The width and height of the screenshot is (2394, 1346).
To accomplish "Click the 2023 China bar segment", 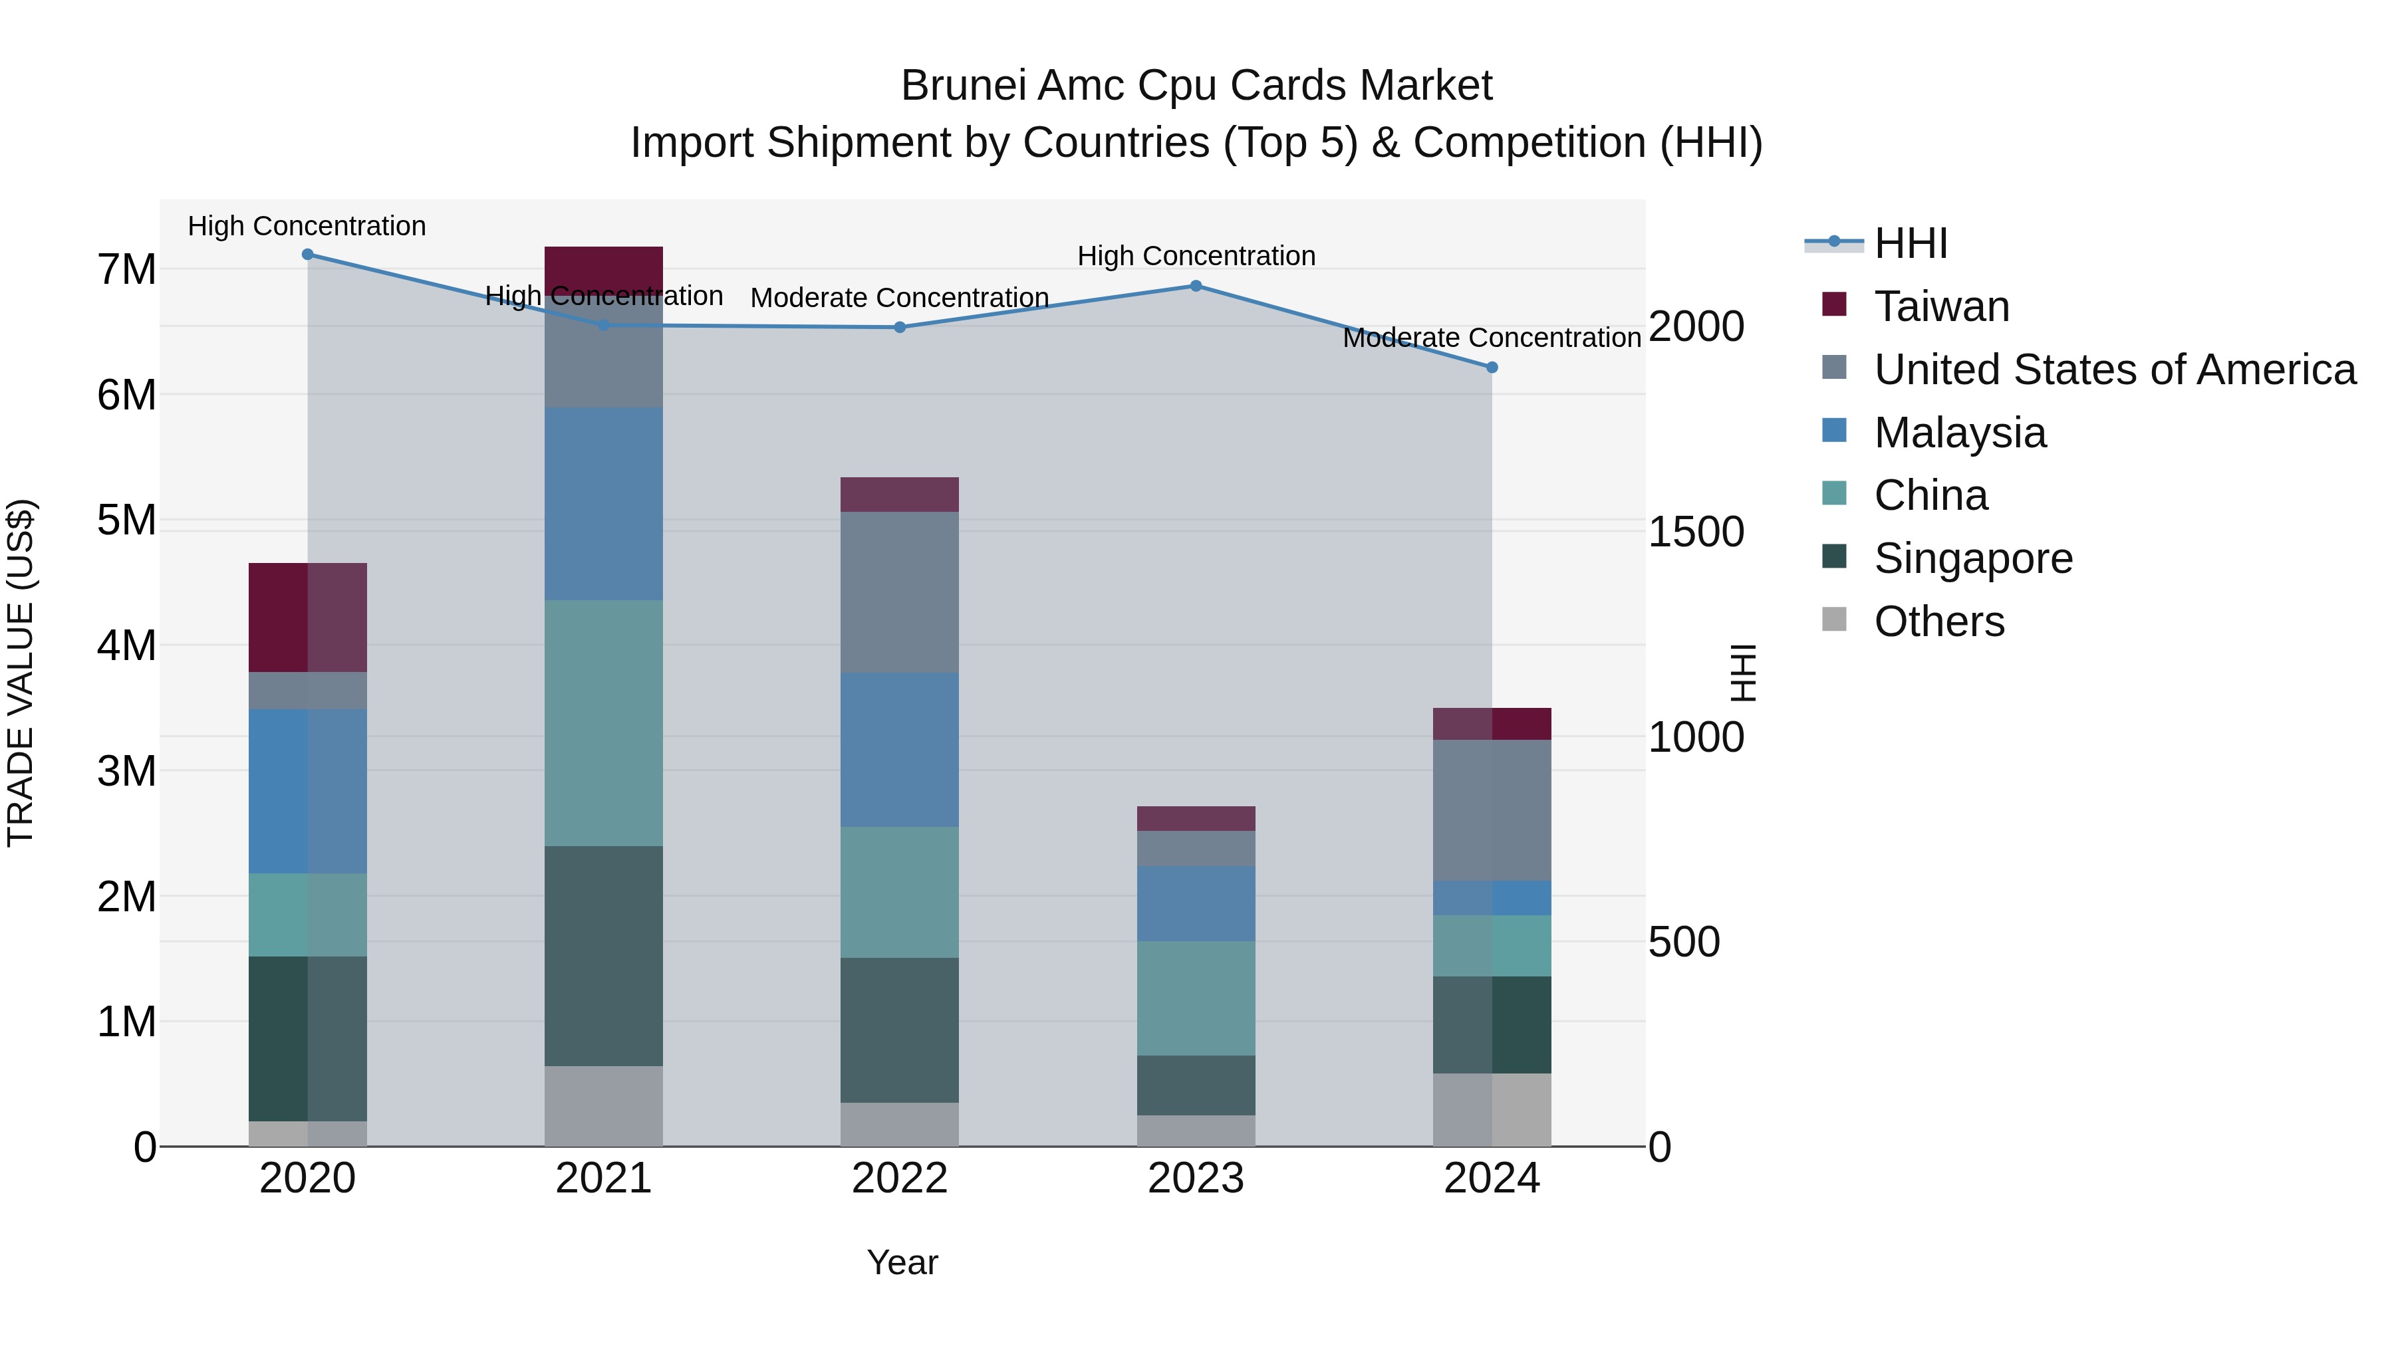I will [1196, 998].
